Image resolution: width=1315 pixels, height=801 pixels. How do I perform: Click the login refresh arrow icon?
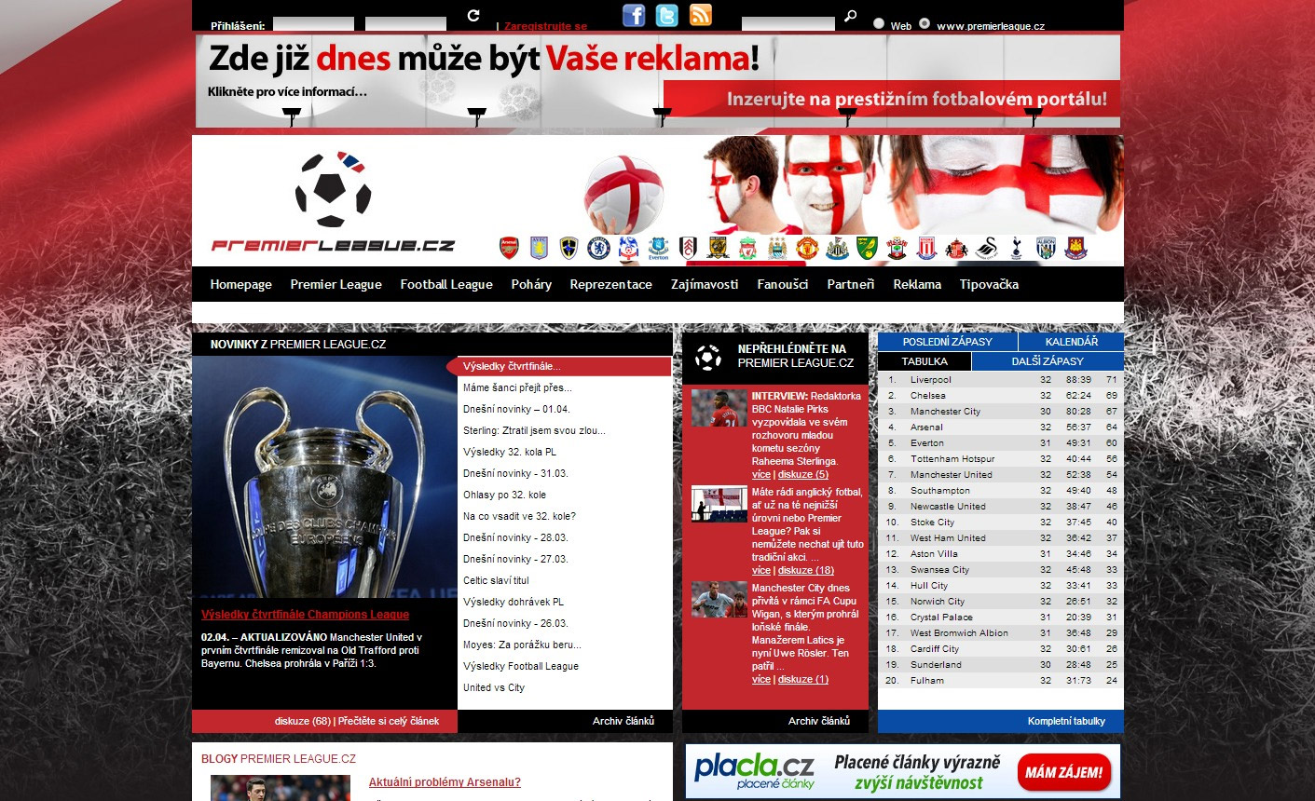pyautogui.click(x=473, y=15)
